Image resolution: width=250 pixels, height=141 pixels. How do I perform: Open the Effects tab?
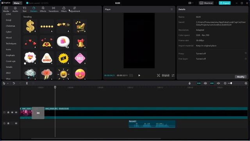click(43, 9)
